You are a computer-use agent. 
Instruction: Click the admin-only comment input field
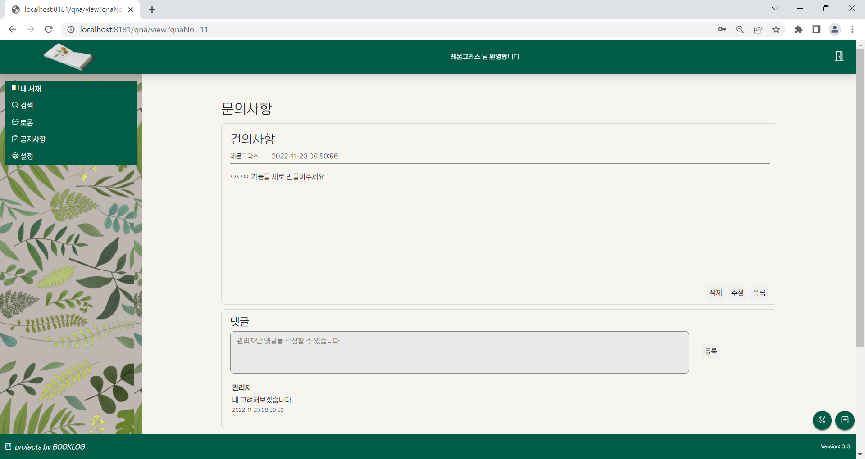[x=459, y=352]
